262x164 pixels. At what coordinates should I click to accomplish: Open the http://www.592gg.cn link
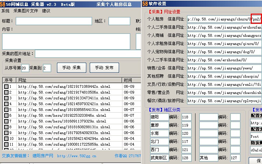[77, 156]
